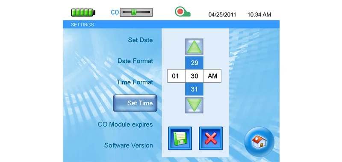The width and height of the screenshot is (342, 162).
Task: Tap the red record status icon
Action: pos(183,12)
